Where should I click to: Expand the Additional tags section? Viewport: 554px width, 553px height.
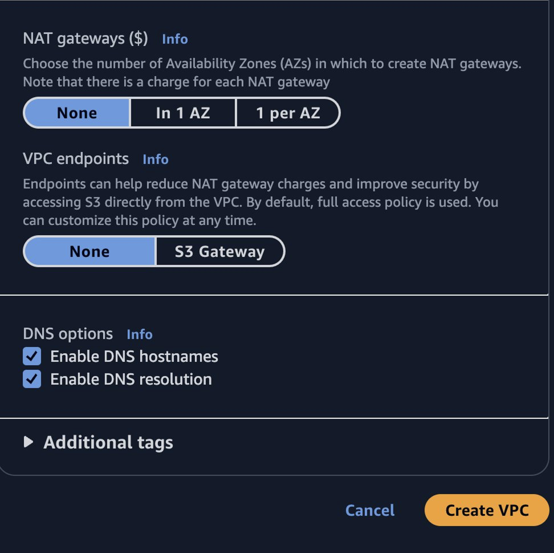(x=108, y=442)
